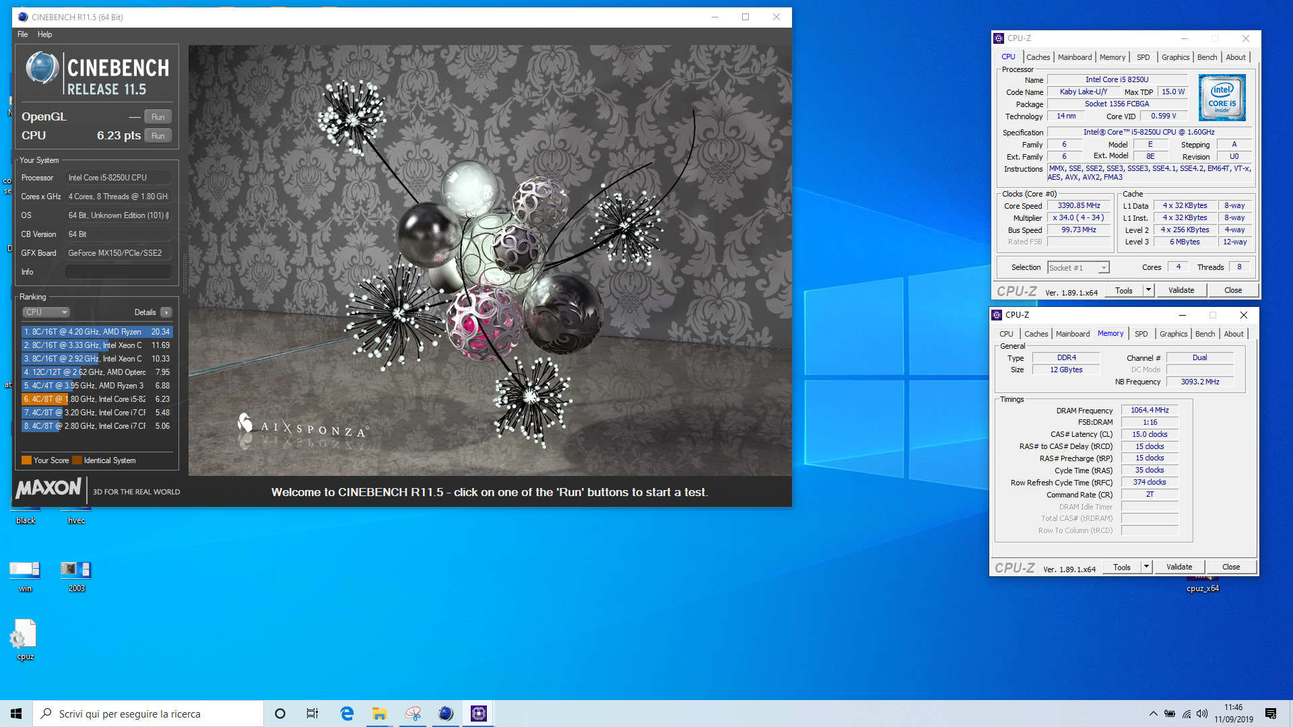Viewport: 1293px width, 727px height.
Task: Run the CPU benchmark test
Action: coord(158,135)
